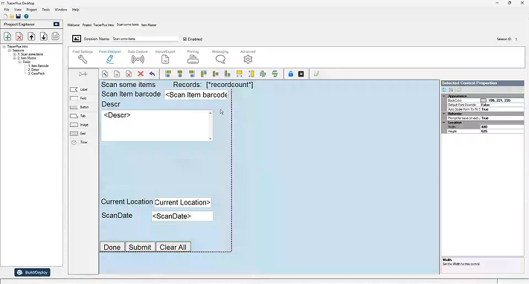Select the Tab control tool
This screenshot has height=284, width=529.
(78, 116)
